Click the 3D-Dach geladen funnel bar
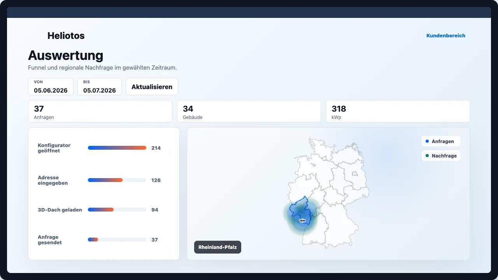This screenshot has width=498, height=280. [x=117, y=210]
